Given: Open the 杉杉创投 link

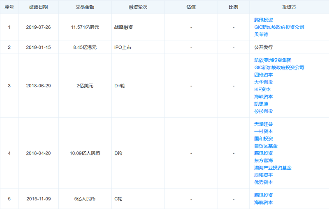Looking at the screenshot, I should coord(263,111).
